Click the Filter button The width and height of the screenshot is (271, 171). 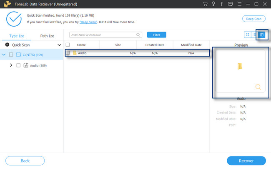point(157,35)
